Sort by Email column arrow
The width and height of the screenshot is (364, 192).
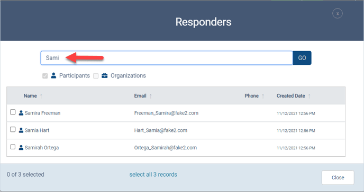[151, 96]
